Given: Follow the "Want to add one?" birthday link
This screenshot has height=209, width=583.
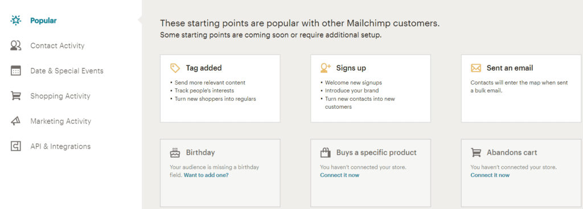Looking at the screenshot, I should point(206,175).
